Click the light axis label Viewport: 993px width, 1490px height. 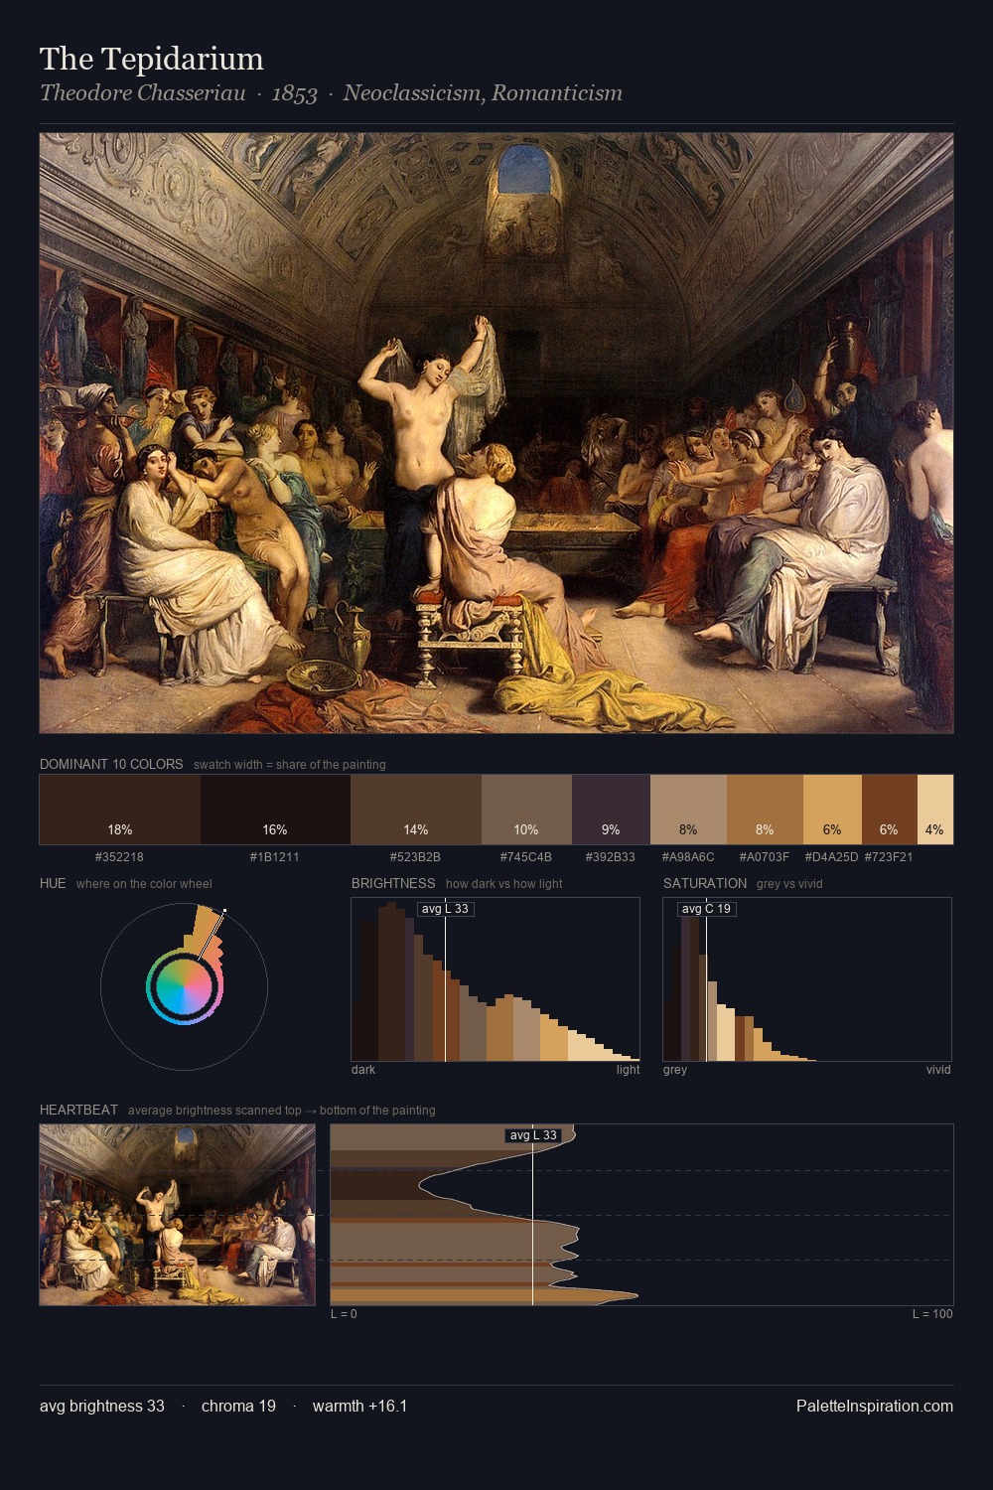coord(629,1070)
